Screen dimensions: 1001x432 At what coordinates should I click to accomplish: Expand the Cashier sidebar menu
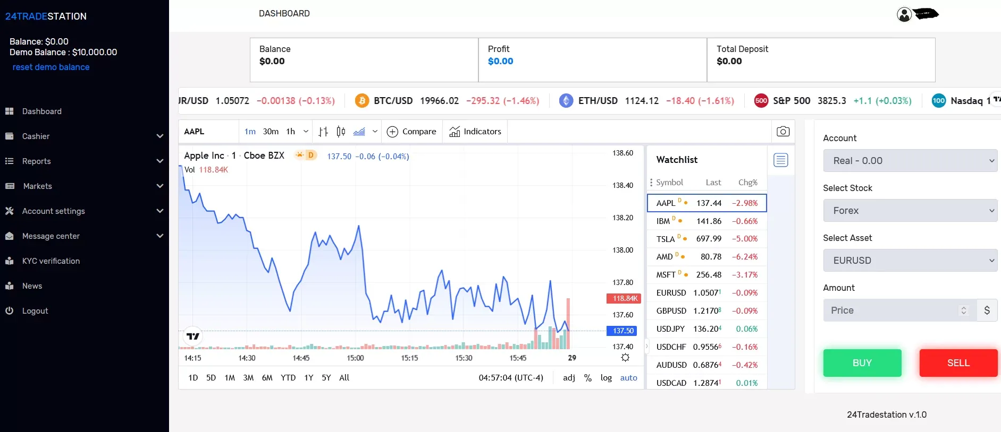click(85, 136)
